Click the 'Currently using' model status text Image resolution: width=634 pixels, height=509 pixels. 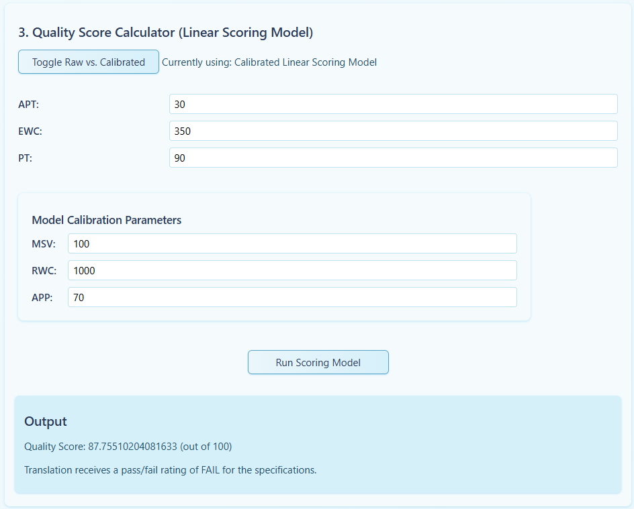[269, 62]
